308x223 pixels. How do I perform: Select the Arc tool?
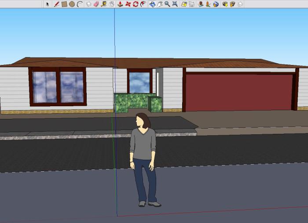(x=80, y=4)
